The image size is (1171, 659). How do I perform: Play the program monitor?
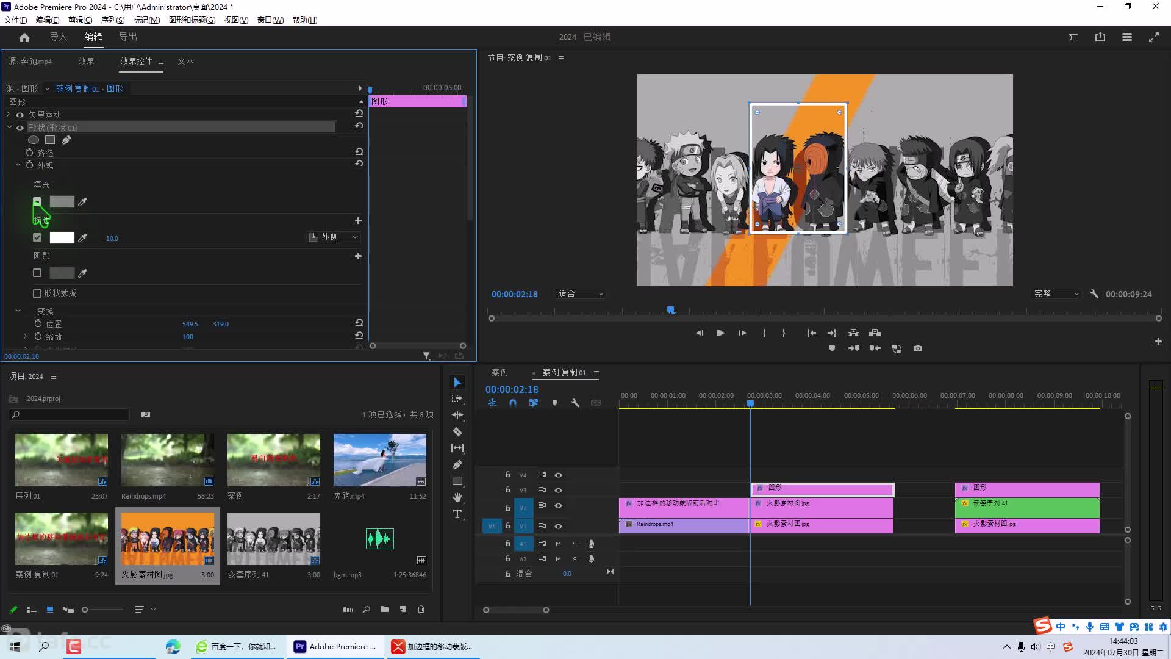click(720, 333)
